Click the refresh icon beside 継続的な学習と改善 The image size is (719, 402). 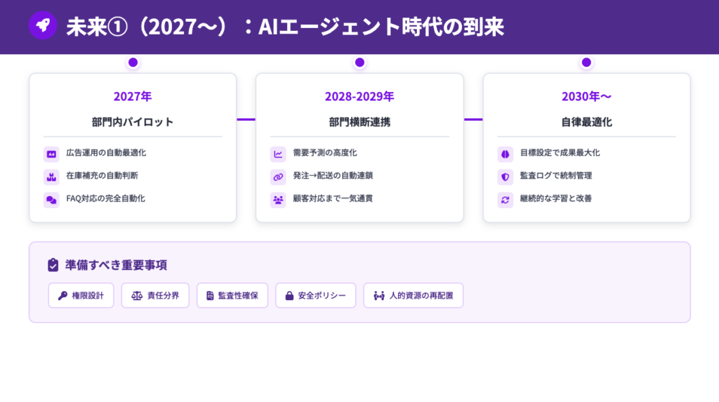(x=505, y=200)
